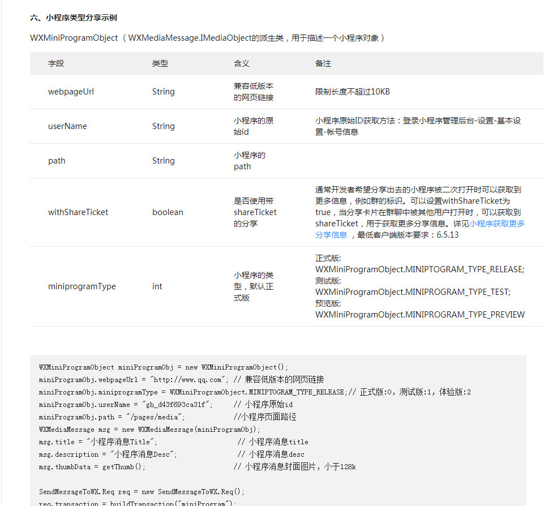Click the code miniProgramObj.path = "/pages/media";

pyautogui.click(x=112, y=417)
